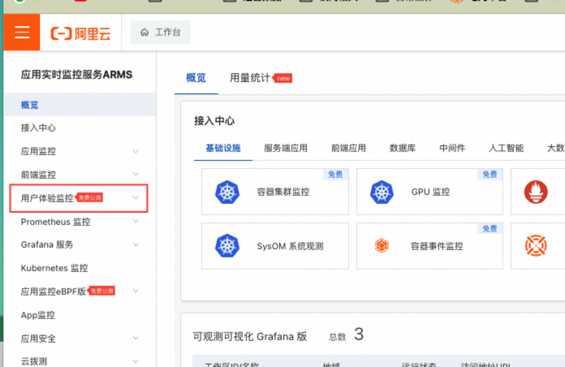Open the 容器事件监控 card label

point(437,246)
